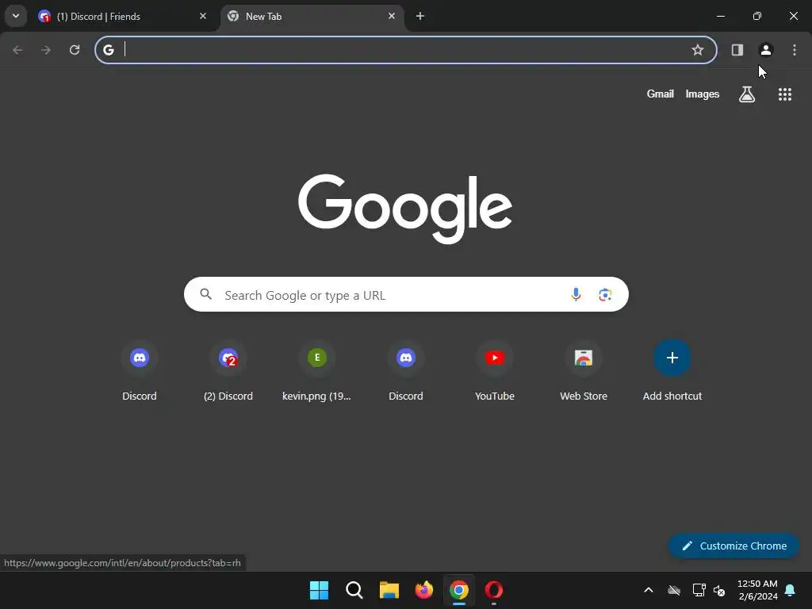Open the clock showing 12:50 AM
Screen dimensions: 812x609
[x=757, y=590]
